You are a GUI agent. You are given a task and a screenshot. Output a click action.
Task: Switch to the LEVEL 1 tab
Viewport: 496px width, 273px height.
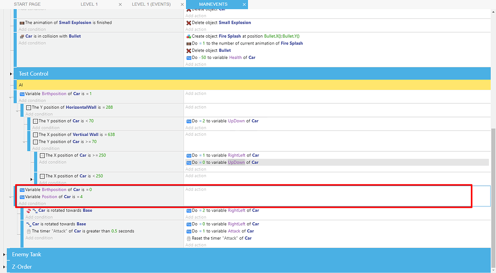pyautogui.click(x=89, y=4)
